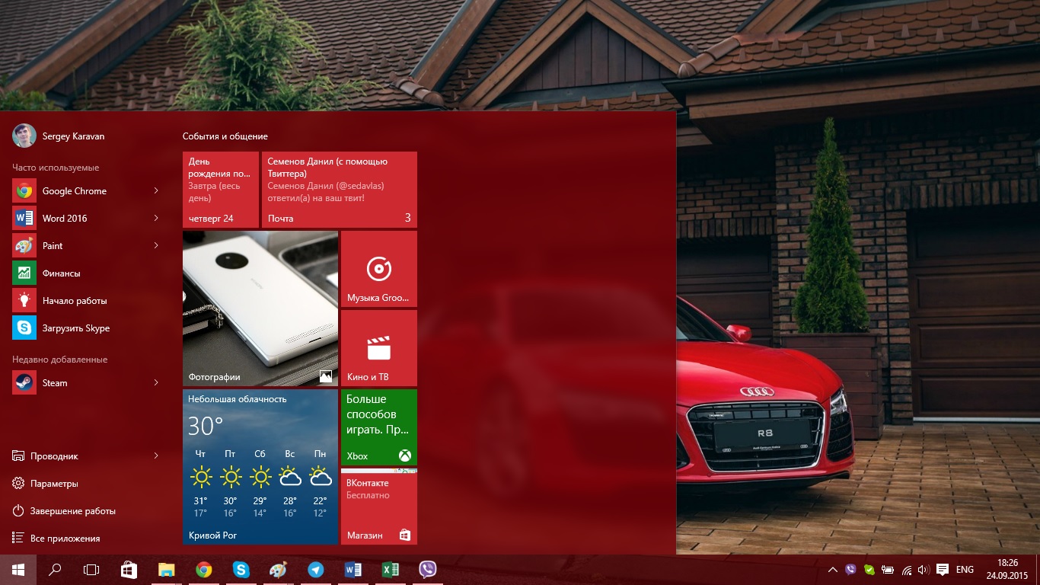Open Excel from the taskbar
The width and height of the screenshot is (1040, 585).
coord(391,570)
